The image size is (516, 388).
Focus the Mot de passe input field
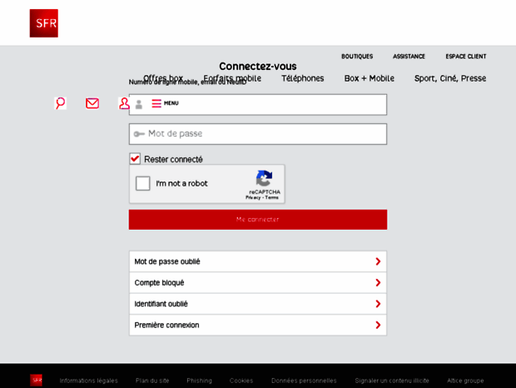coord(258,134)
